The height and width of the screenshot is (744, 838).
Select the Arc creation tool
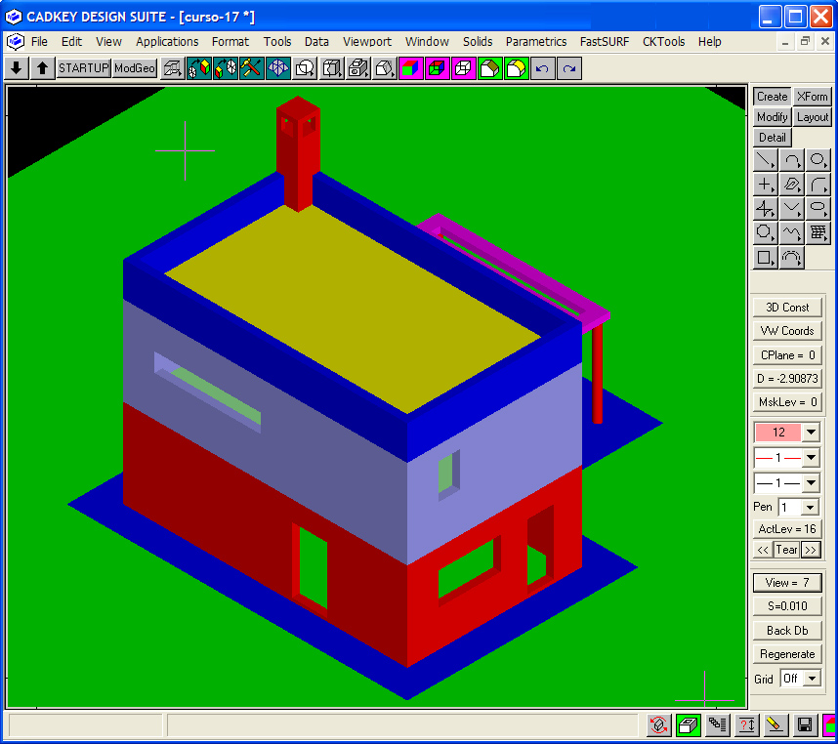(x=792, y=160)
